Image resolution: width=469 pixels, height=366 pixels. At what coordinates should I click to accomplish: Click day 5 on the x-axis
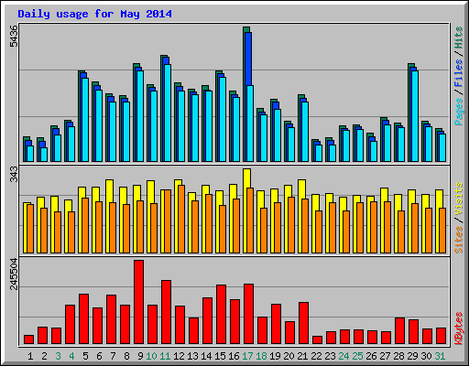85,356
